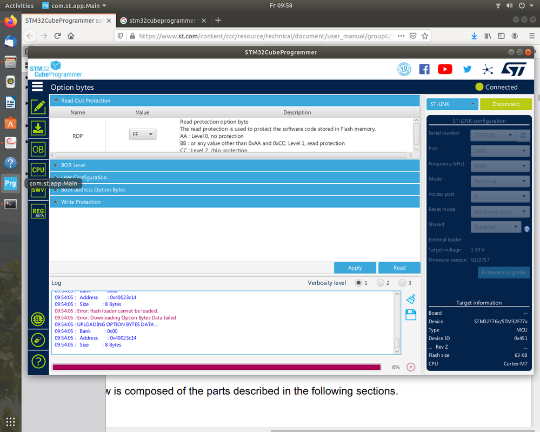540x432 pixels.
Task: Go to the Firefox home page
Action: click(x=71, y=36)
